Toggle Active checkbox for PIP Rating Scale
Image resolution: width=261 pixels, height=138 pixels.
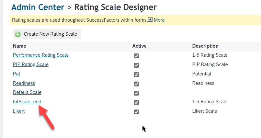coord(137,65)
